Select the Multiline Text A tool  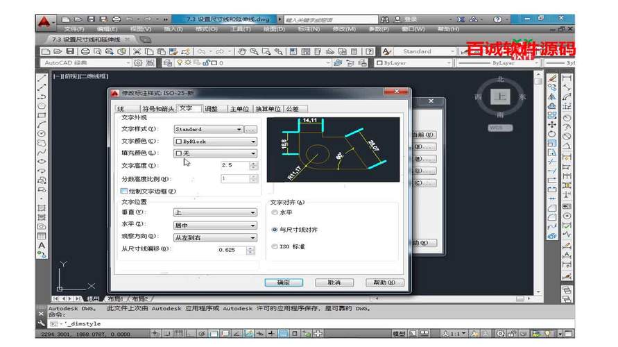pyautogui.click(x=42, y=246)
